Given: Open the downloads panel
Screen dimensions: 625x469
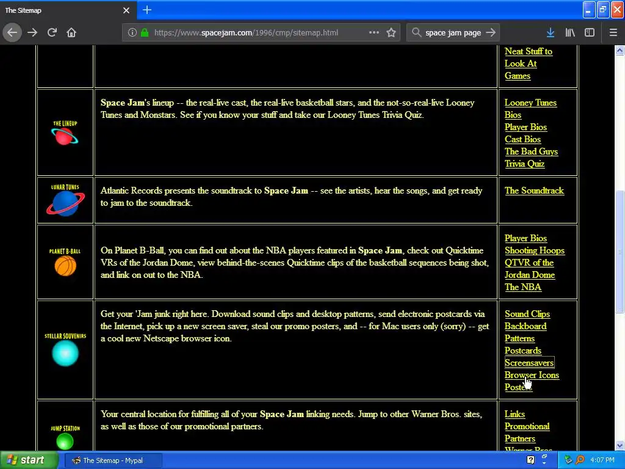Looking at the screenshot, I should [551, 33].
